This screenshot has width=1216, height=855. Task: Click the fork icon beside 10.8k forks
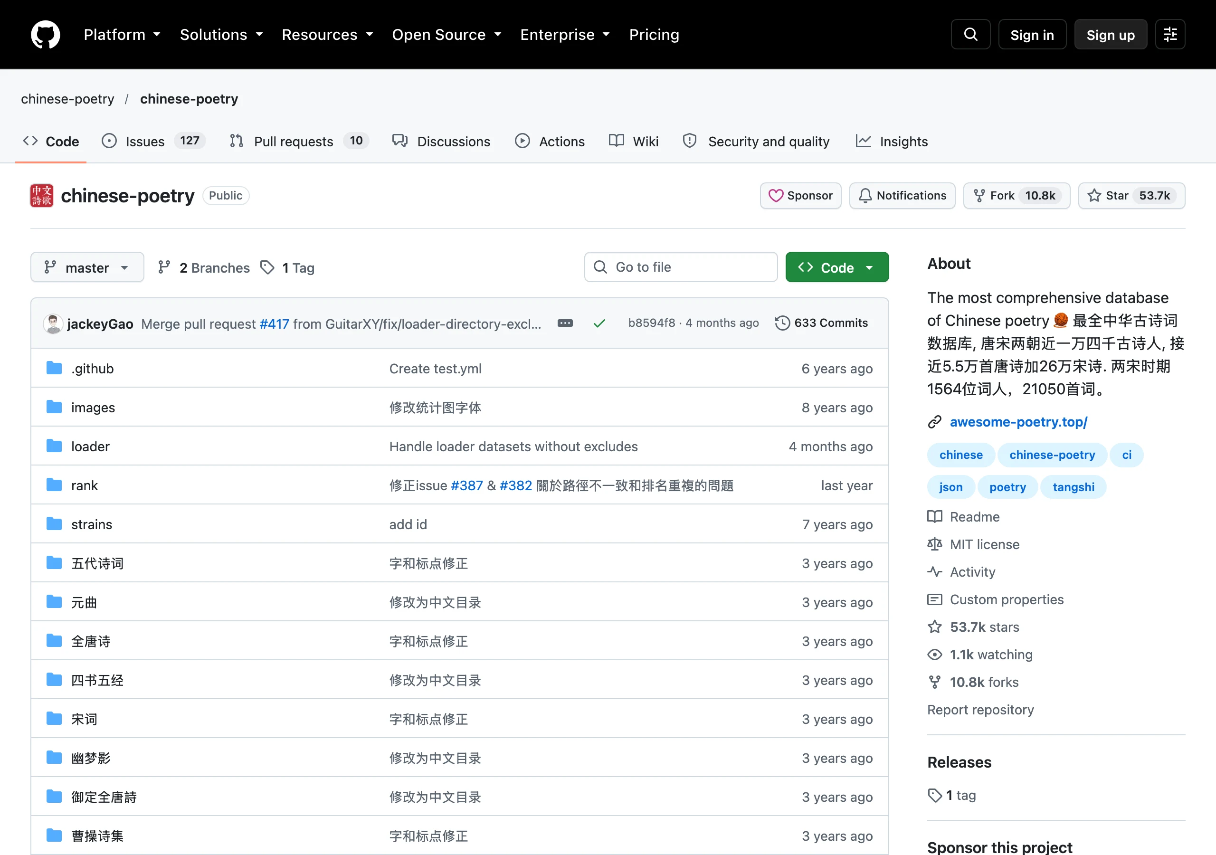click(x=935, y=682)
